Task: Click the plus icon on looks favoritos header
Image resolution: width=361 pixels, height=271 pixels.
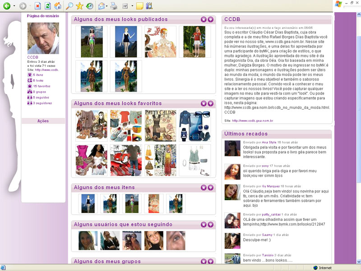Action: coord(211,103)
